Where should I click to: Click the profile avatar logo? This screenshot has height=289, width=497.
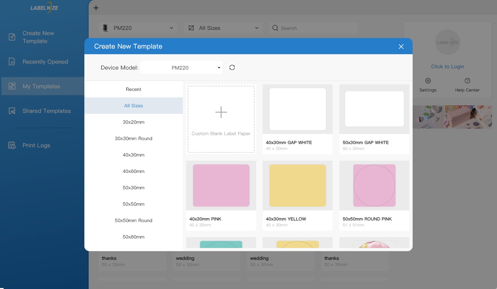[x=448, y=42]
